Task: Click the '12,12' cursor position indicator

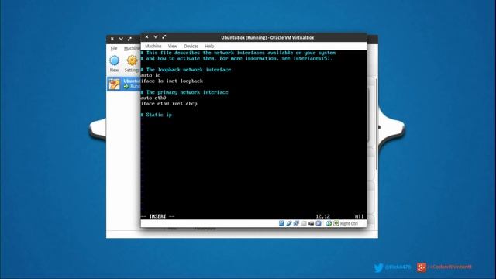Action: tap(322, 216)
